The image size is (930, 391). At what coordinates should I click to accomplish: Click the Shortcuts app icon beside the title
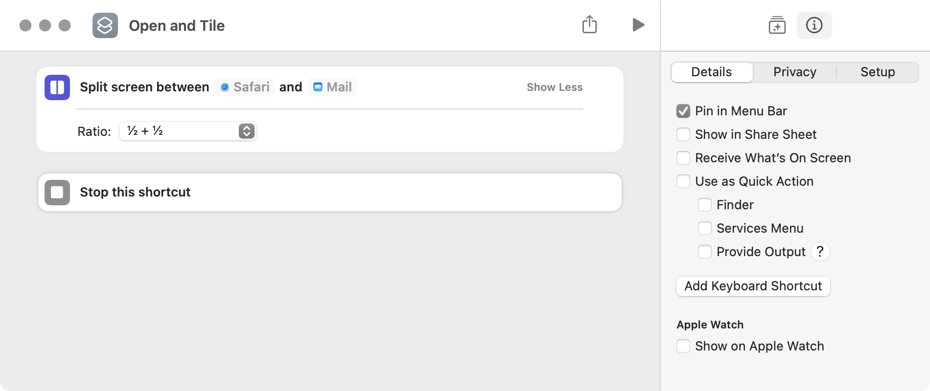(x=105, y=25)
